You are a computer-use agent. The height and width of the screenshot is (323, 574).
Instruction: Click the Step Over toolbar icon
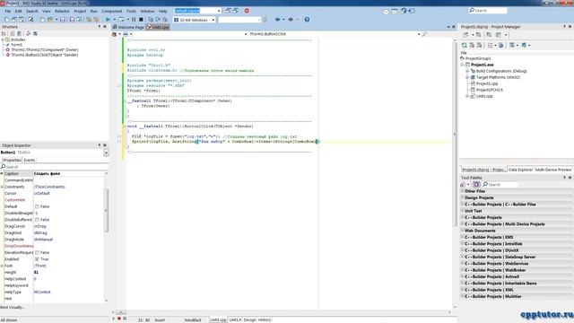coord(158,20)
